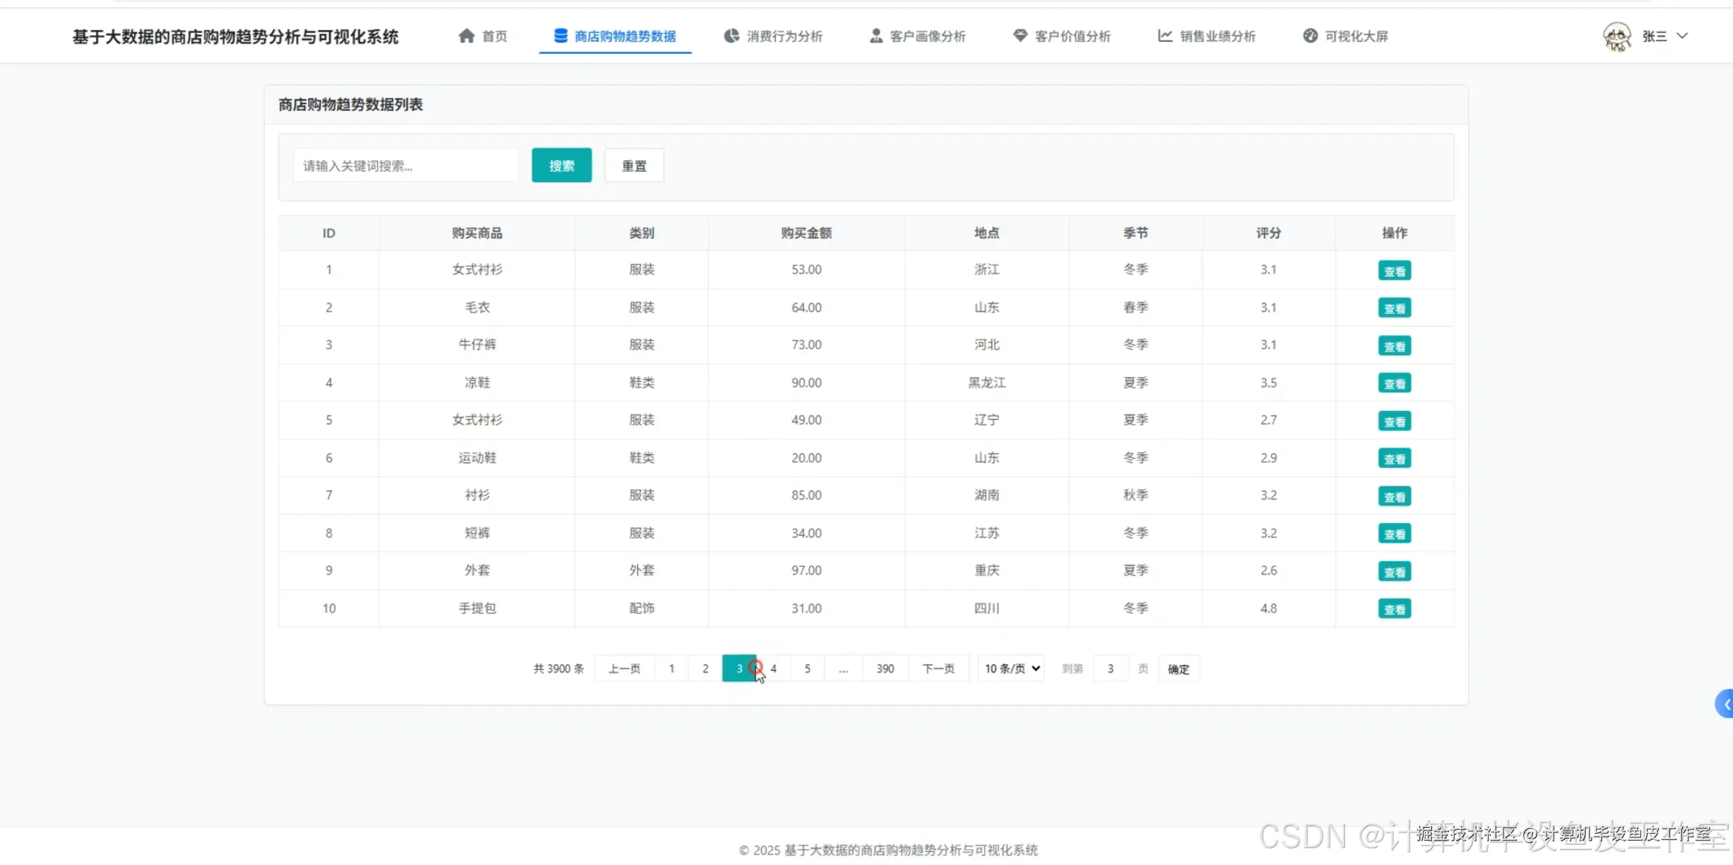Click the globe icon beside 可视化大屏
1733x865 pixels.
coord(1309,36)
